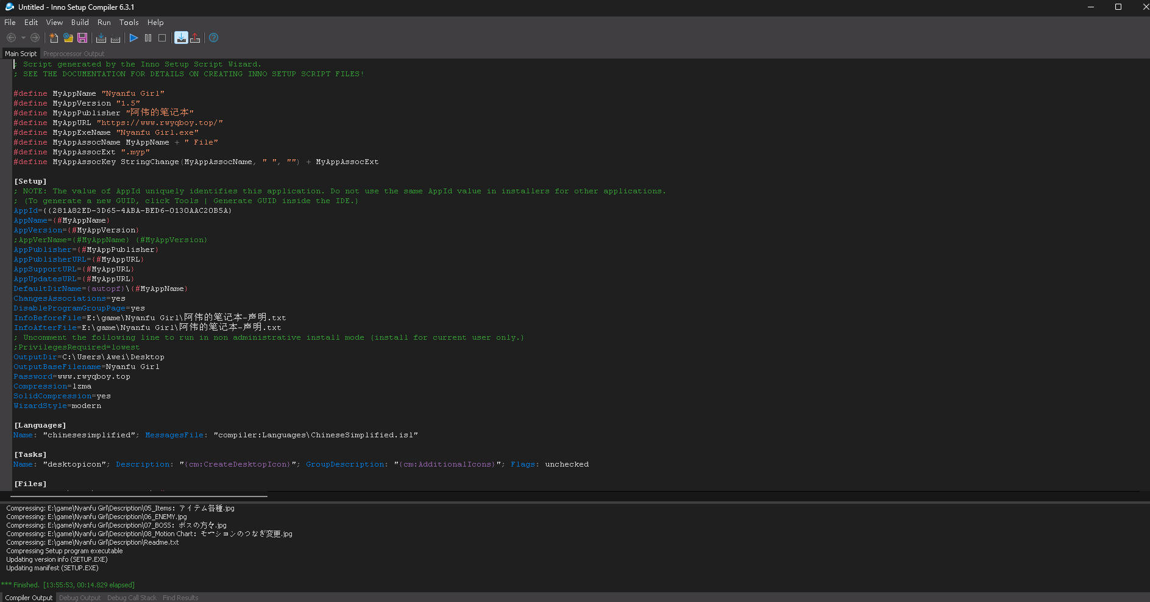Click the OutputBaseFilename=Nyanfu Girl line
The width and height of the screenshot is (1150, 602).
(87, 367)
